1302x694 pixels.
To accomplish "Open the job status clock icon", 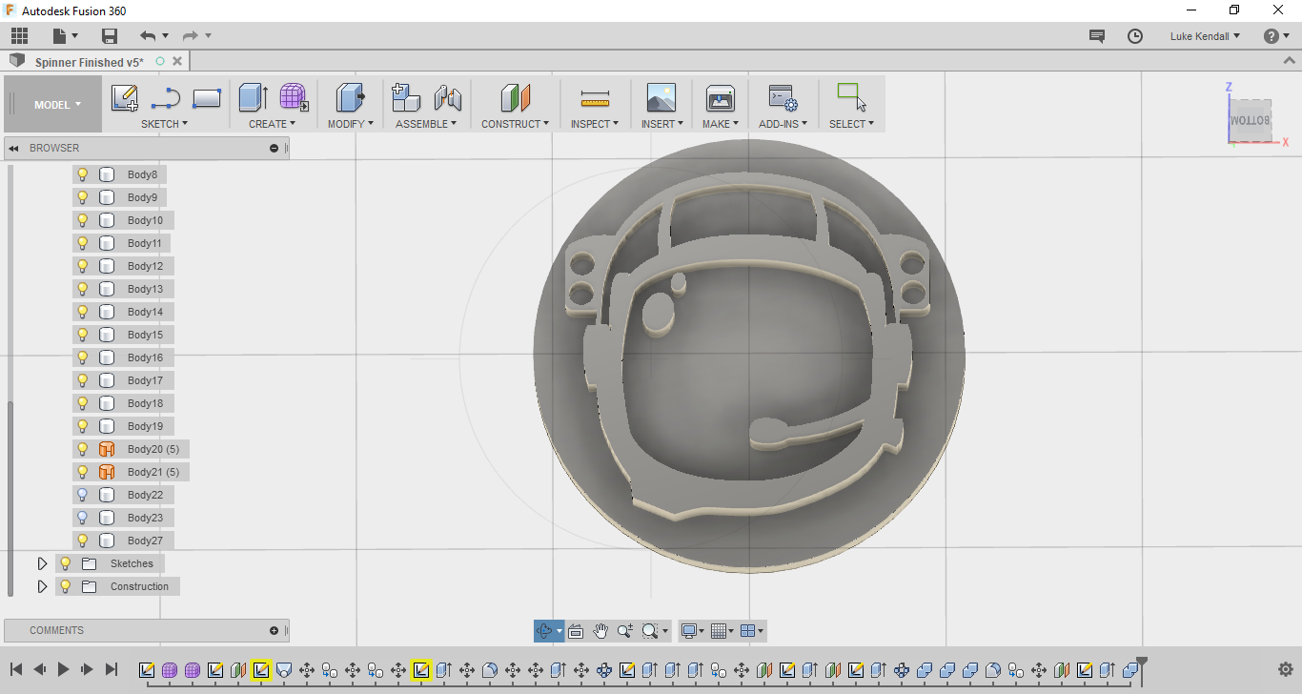I will click(1135, 36).
